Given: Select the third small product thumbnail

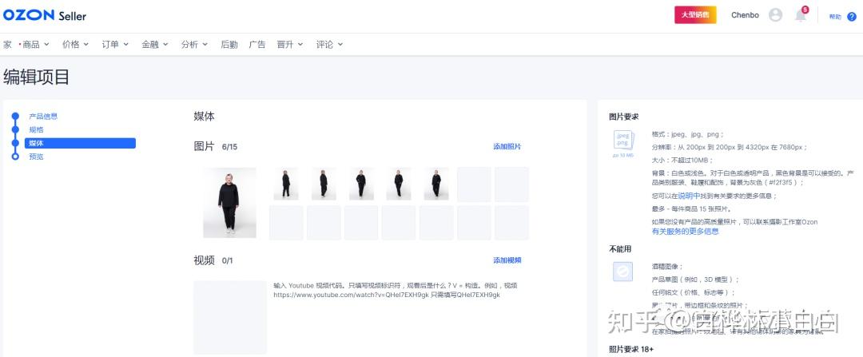Looking at the screenshot, I should click(361, 184).
